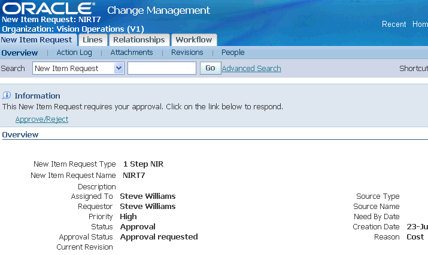The image size is (428, 255).
Task: Click the 'Overview' section heading
Action: coord(20,135)
